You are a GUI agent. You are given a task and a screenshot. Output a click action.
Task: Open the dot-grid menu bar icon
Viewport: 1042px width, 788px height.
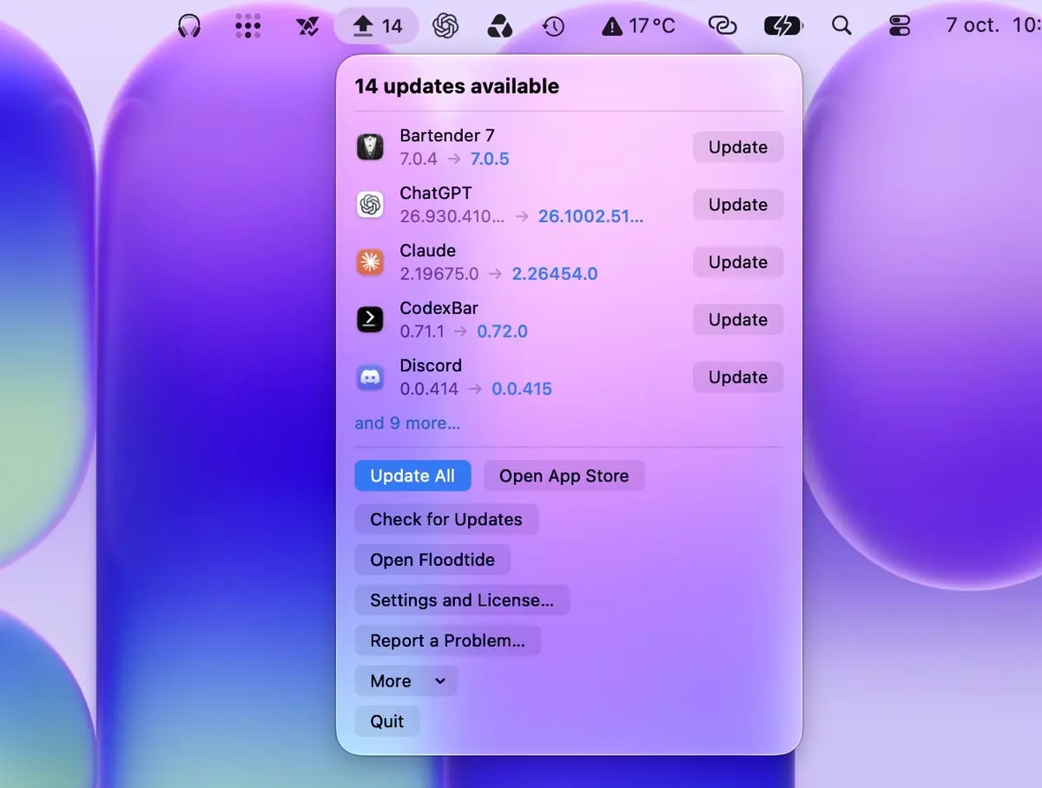248,26
